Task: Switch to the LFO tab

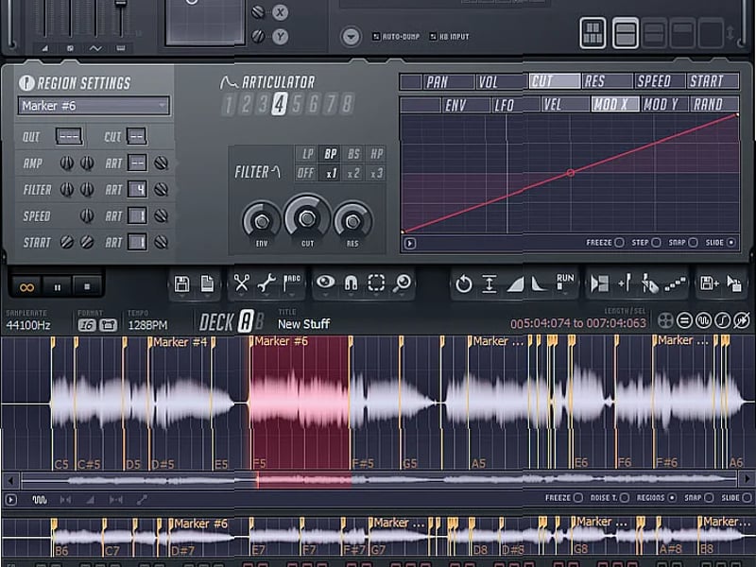Action: click(x=505, y=102)
